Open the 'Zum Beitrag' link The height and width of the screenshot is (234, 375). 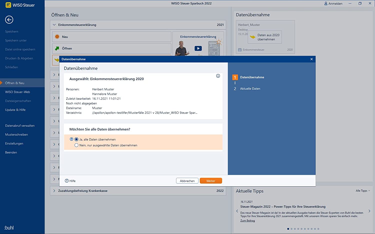(x=247, y=221)
